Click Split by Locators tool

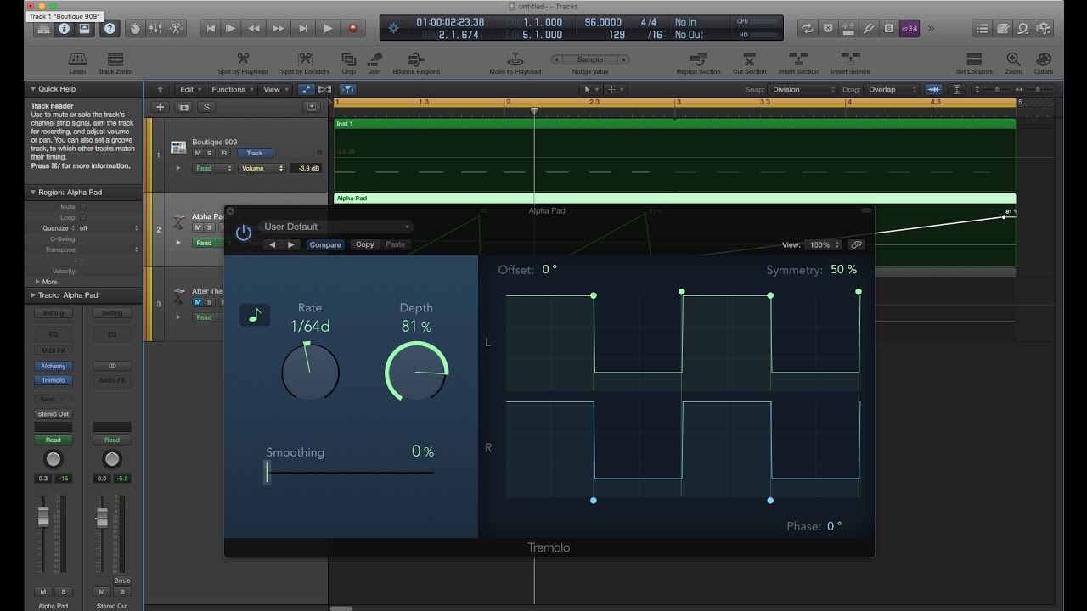305,59
